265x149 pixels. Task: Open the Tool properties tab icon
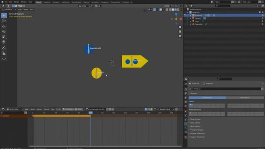tap(185, 84)
